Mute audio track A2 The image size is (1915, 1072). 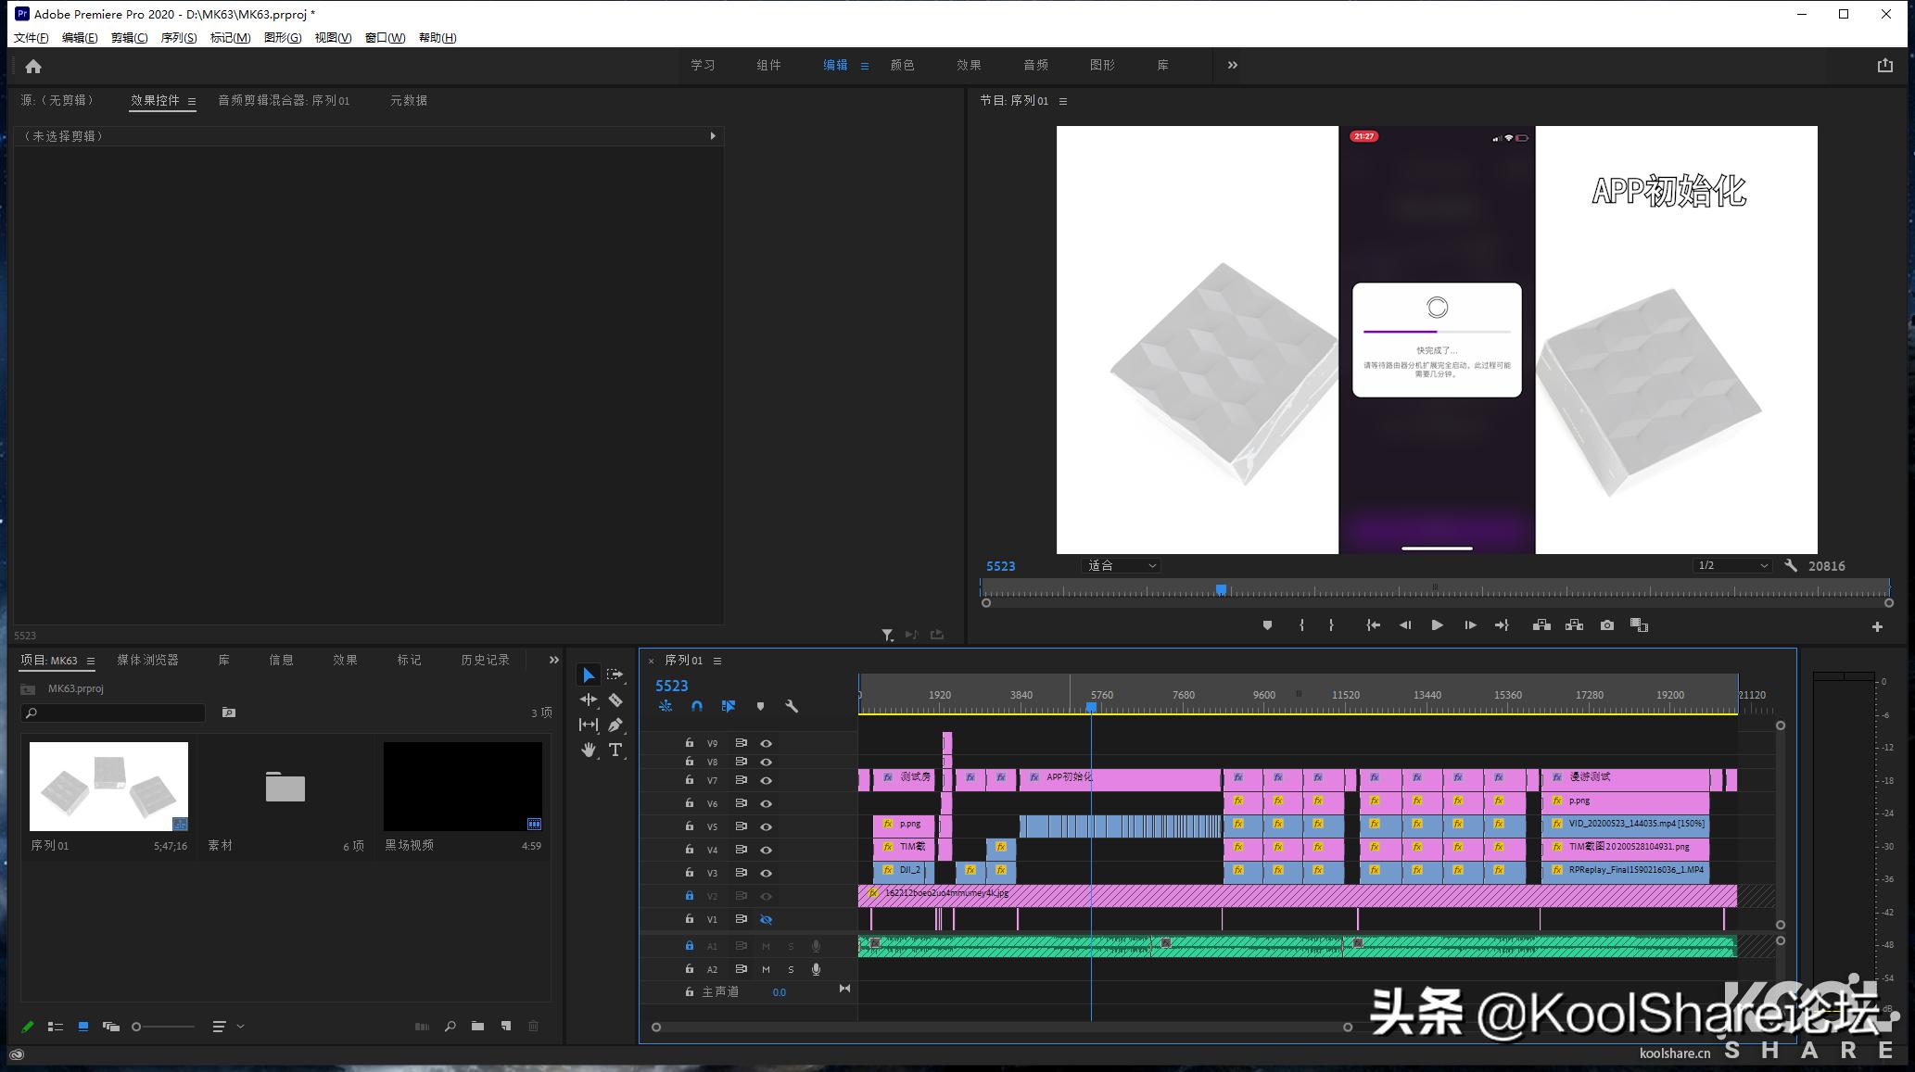(766, 969)
